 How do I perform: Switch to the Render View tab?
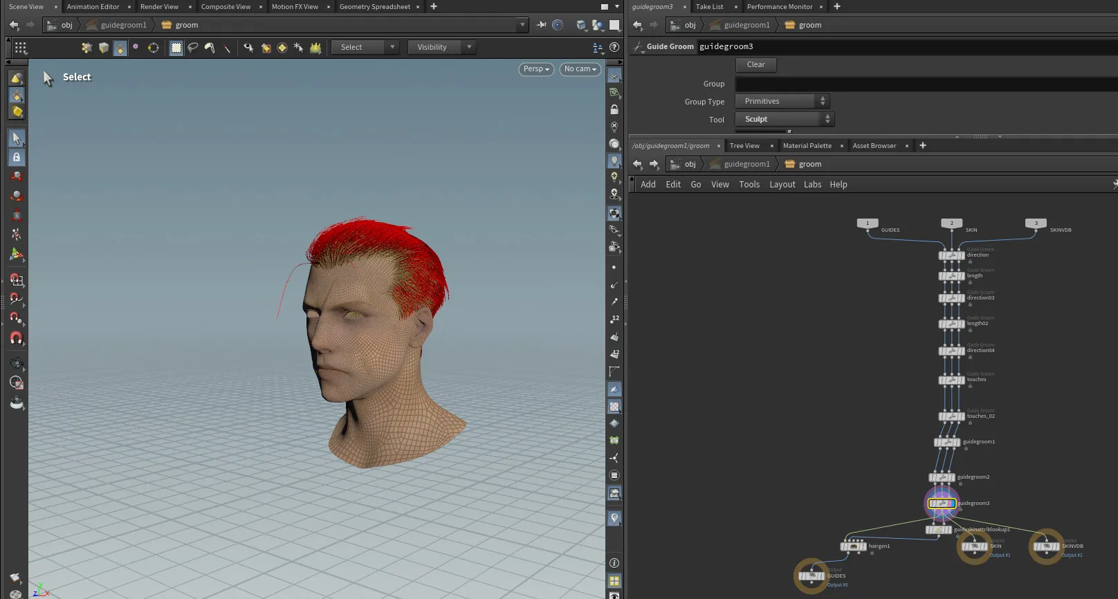(x=159, y=6)
